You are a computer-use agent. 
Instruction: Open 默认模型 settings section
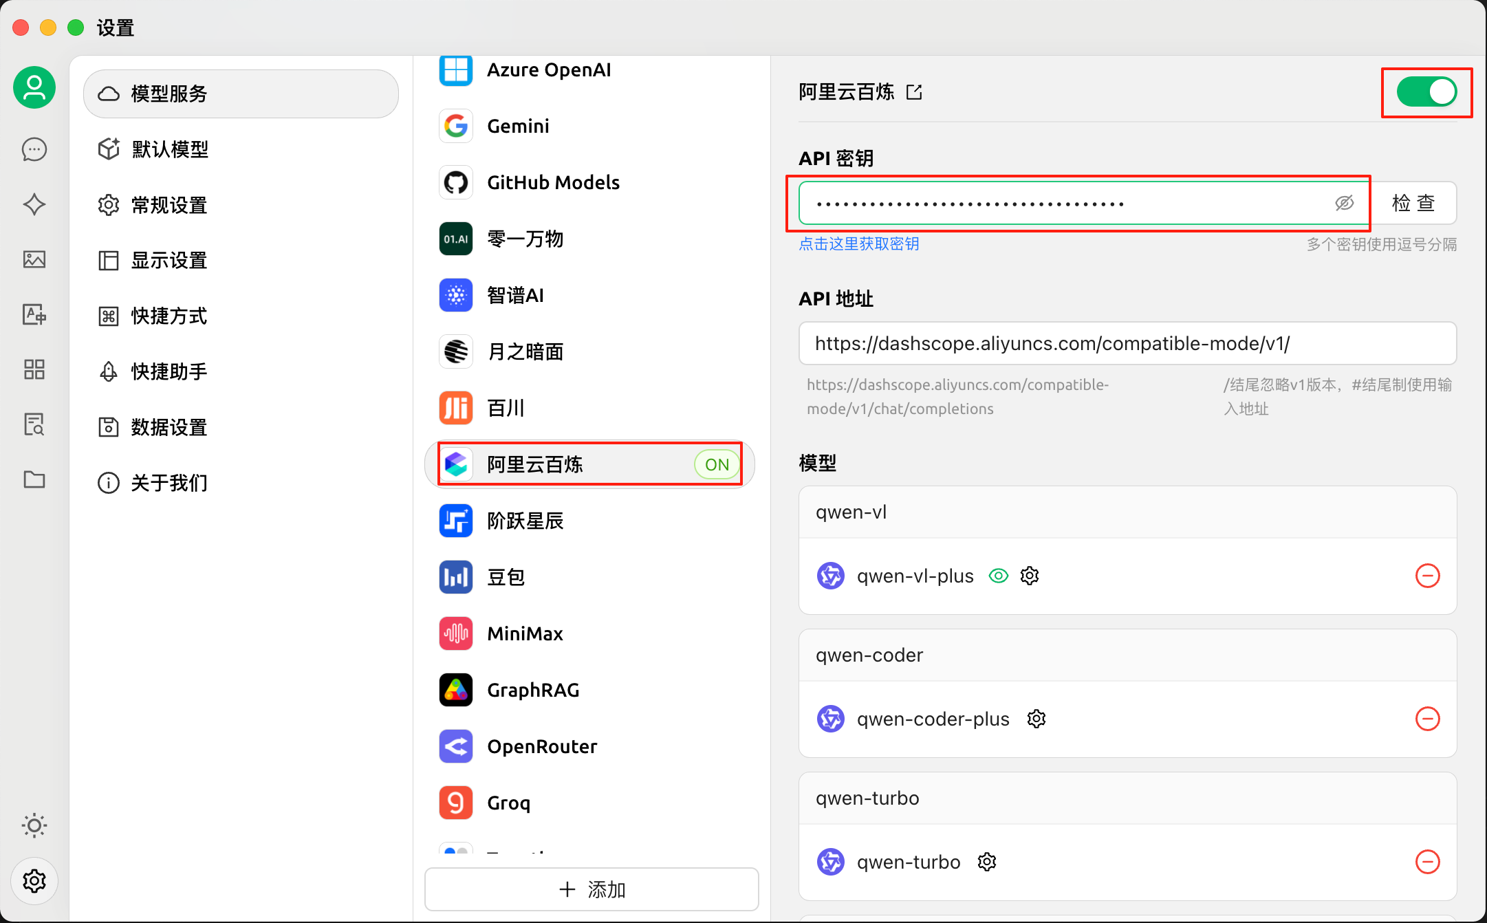click(241, 149)
